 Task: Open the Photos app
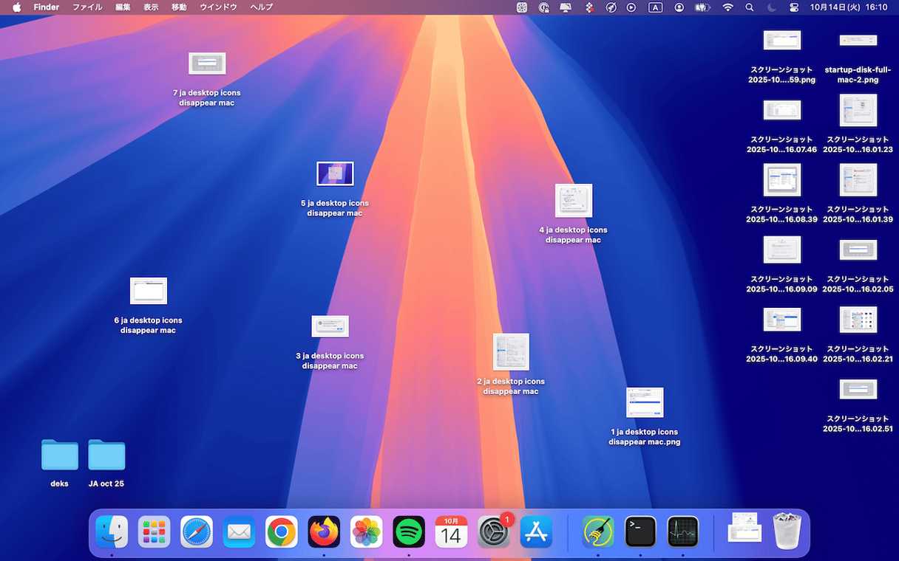tap(367, 531)
